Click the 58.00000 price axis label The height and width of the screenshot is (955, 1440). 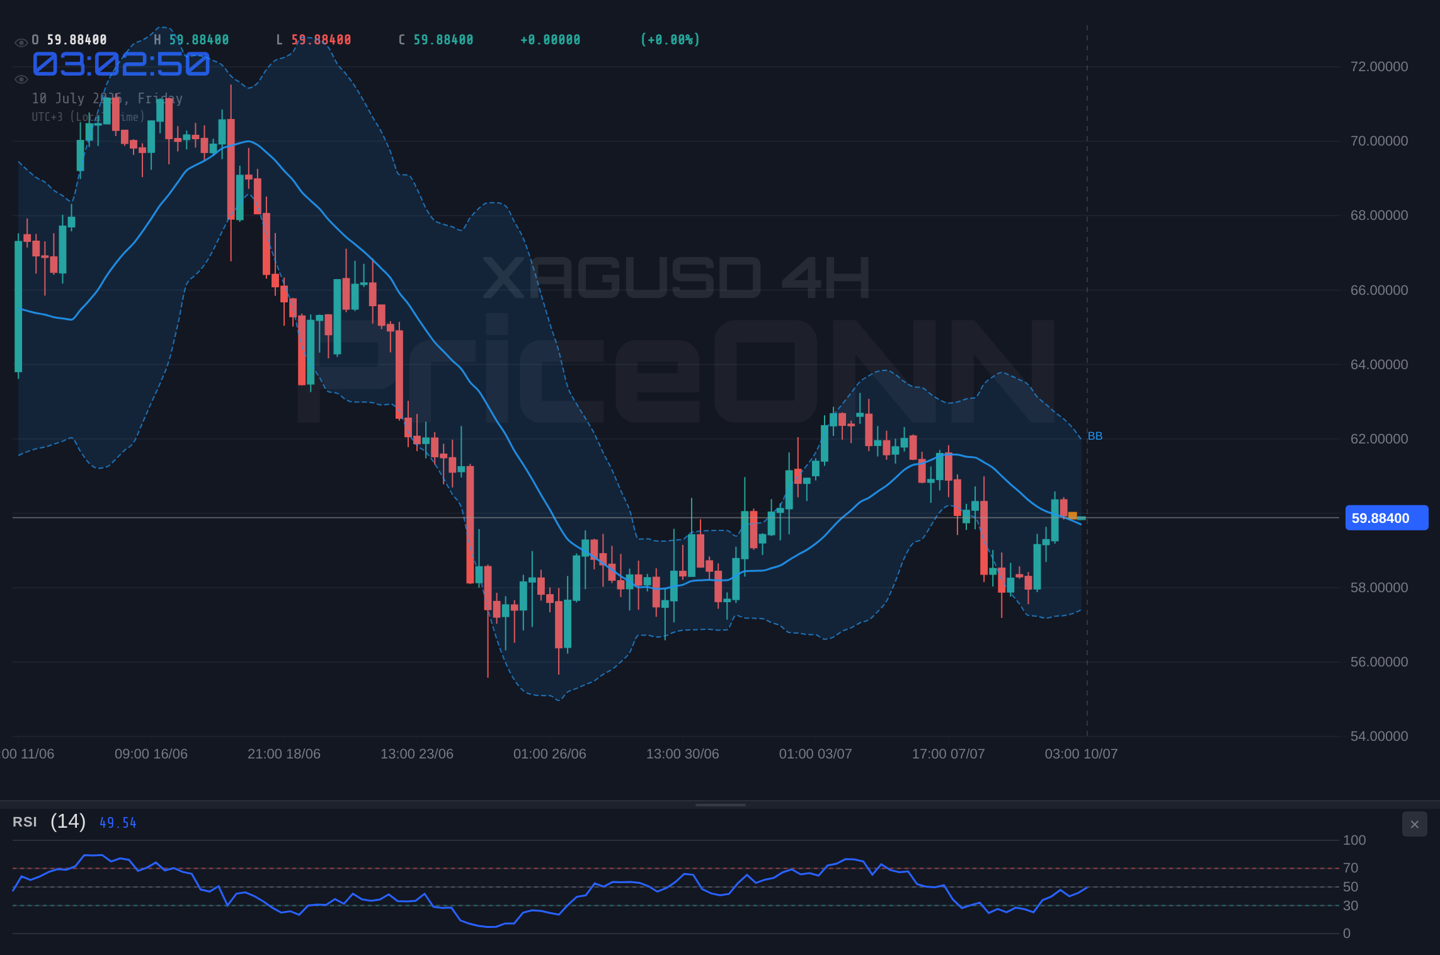pyautogui.click(x=1379, y=588)
